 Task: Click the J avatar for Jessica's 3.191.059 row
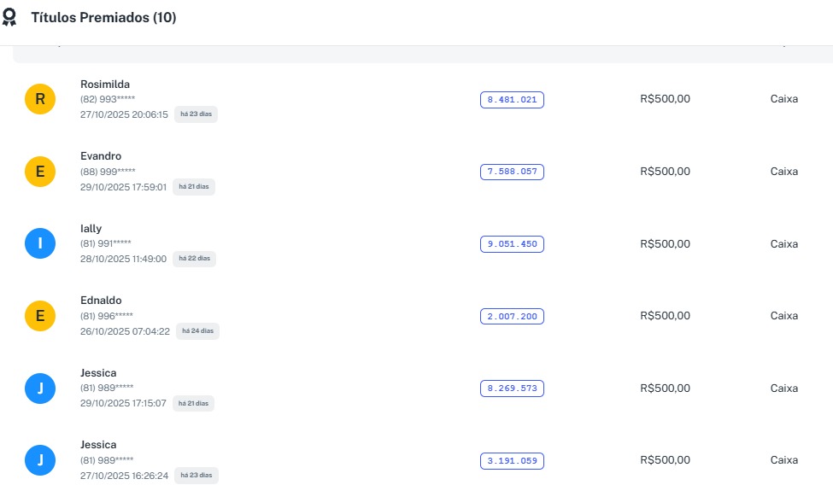click(x=40, y=460)
